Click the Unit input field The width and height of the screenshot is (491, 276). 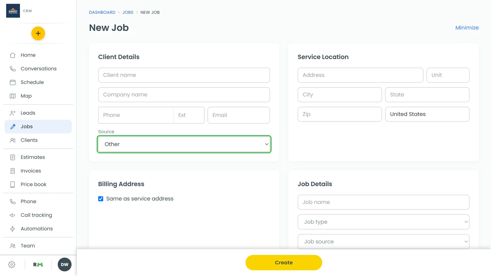click(x=448, y=75)
